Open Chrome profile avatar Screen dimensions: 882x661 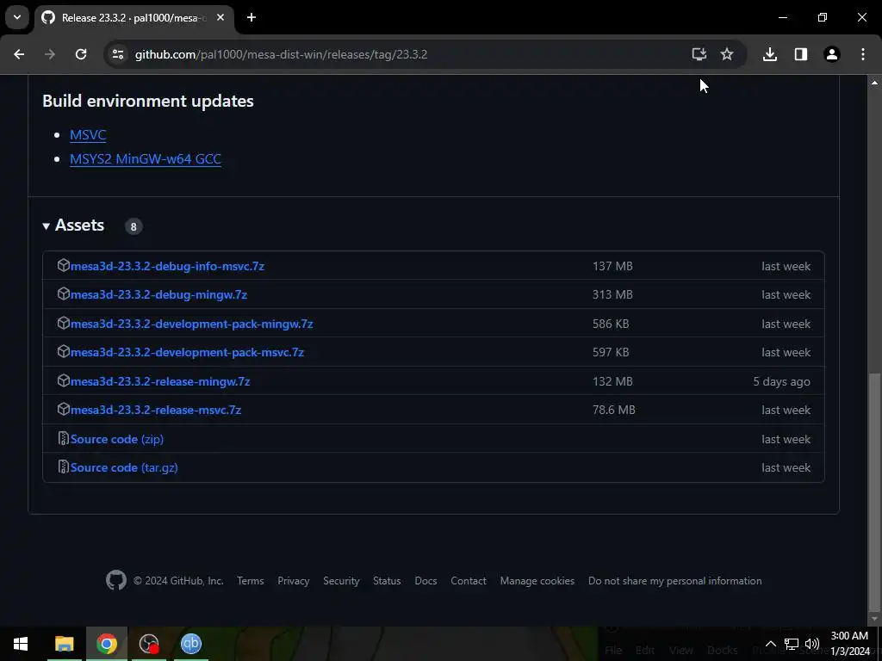click(832, 54)
